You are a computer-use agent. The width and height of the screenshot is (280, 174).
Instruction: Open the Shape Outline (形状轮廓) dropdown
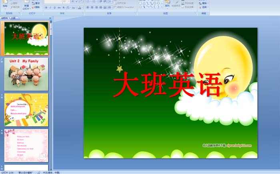(x=188, y=3)
